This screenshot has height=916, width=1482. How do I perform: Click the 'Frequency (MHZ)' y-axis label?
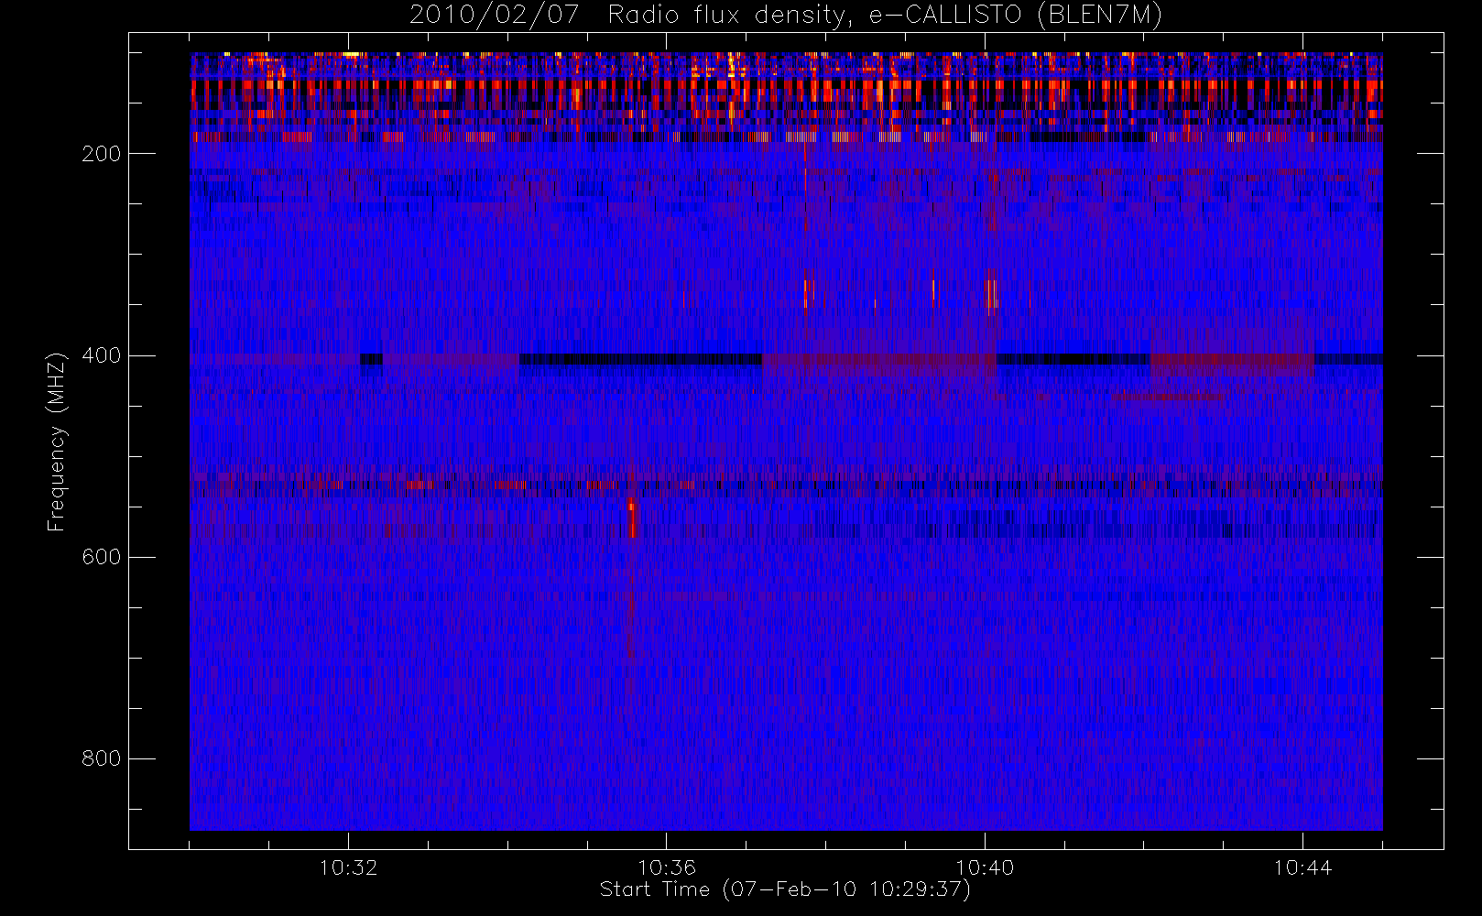pos(57,442)
